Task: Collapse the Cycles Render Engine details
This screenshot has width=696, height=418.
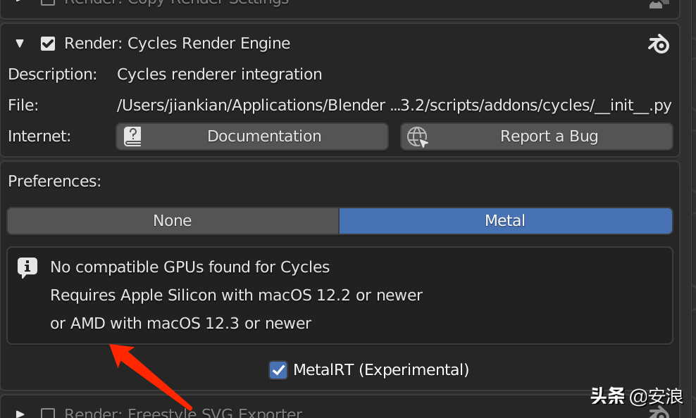Action: (x=20, y=44)
